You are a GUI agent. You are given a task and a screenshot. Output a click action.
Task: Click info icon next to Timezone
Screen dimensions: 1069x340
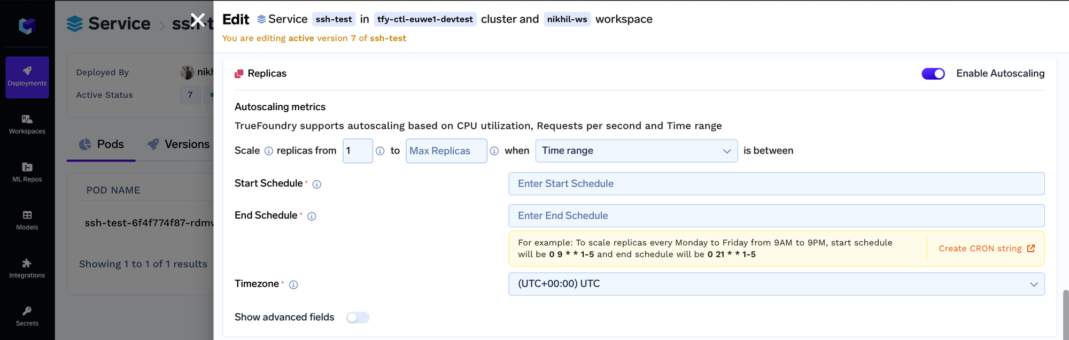coord(293,285)
